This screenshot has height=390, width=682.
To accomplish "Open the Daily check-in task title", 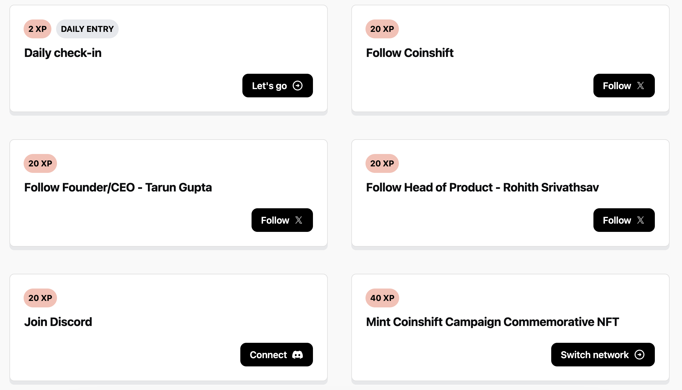I will pyautogui.click(x=63, y=53).
